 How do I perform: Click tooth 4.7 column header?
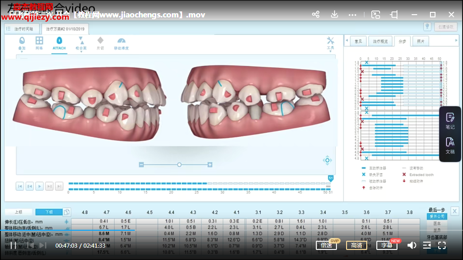(x=106, y=212)
